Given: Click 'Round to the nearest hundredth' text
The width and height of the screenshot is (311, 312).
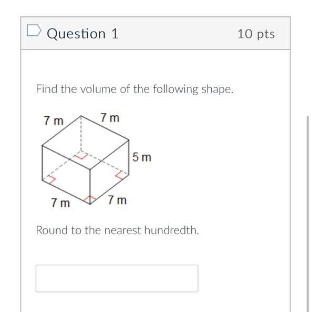Looking at the screenshot, I should point(117,230).
